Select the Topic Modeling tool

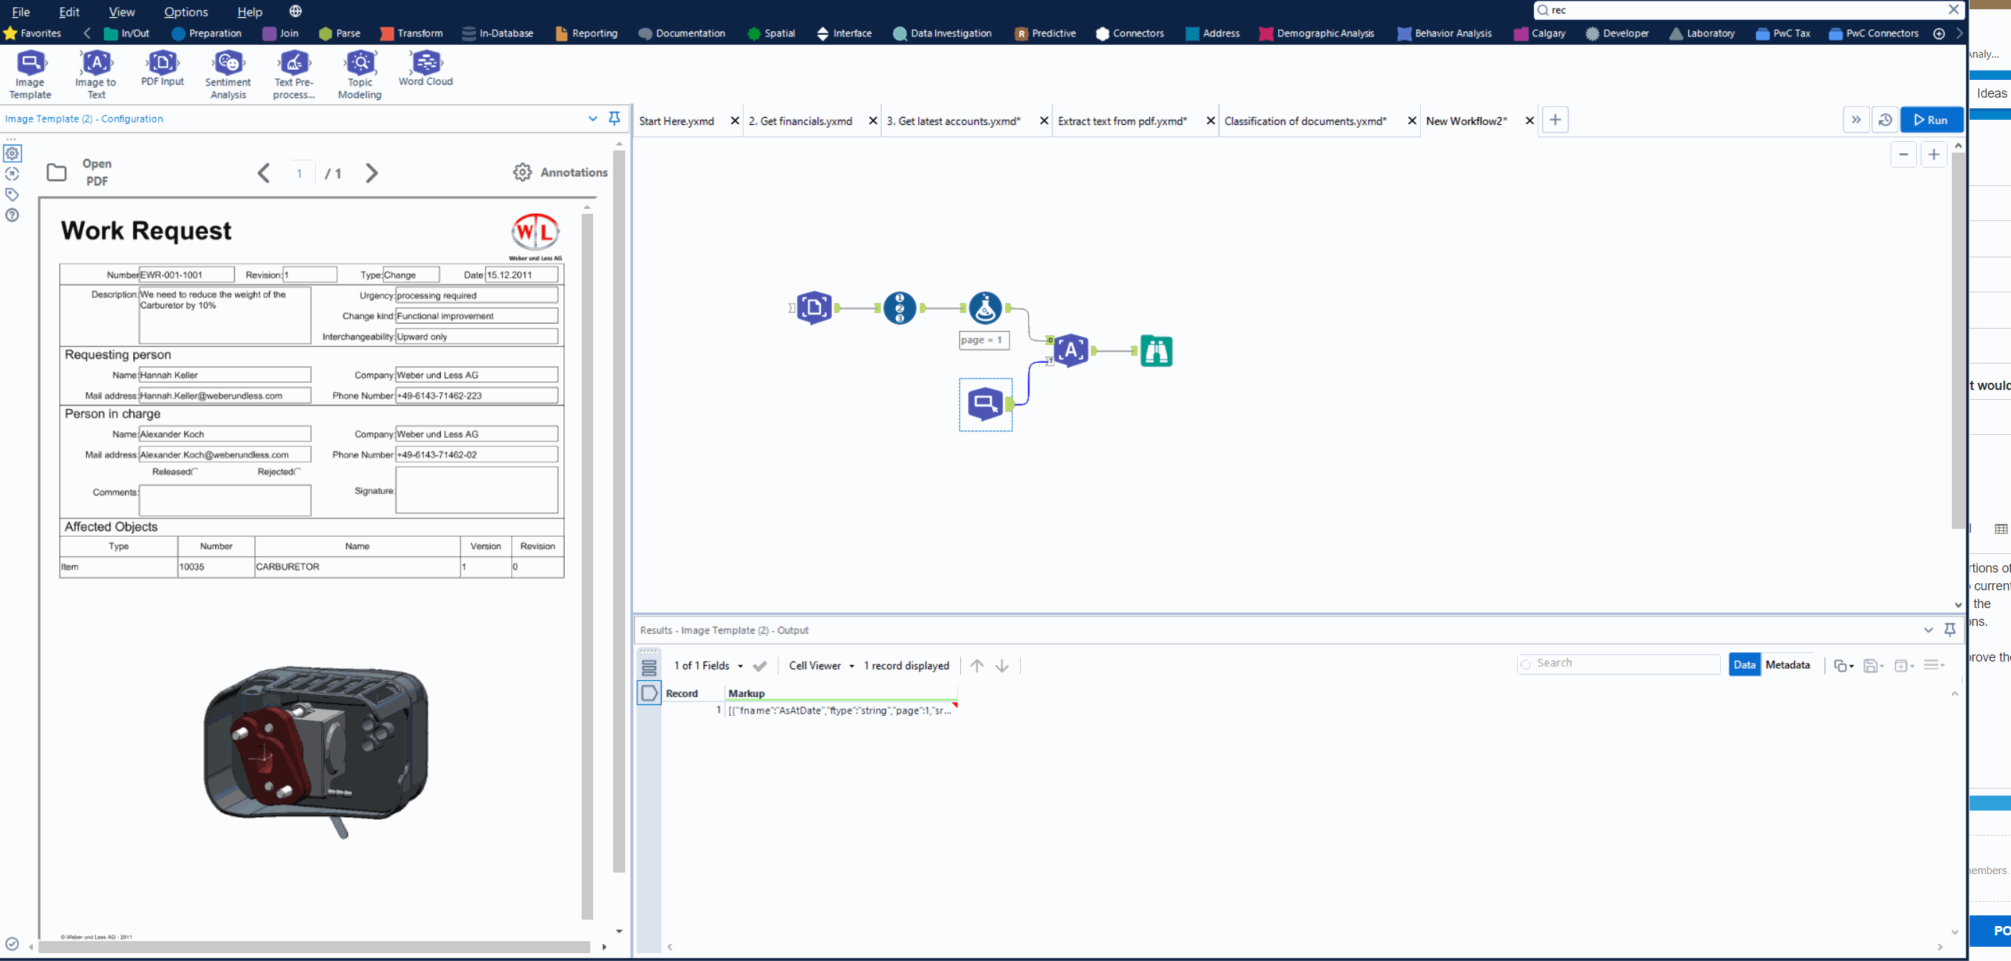point(359,73)
